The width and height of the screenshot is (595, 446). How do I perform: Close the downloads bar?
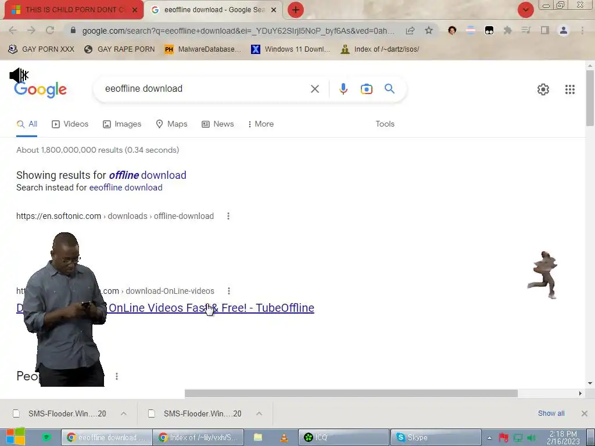pyautogui.click(x=585, y=413)
